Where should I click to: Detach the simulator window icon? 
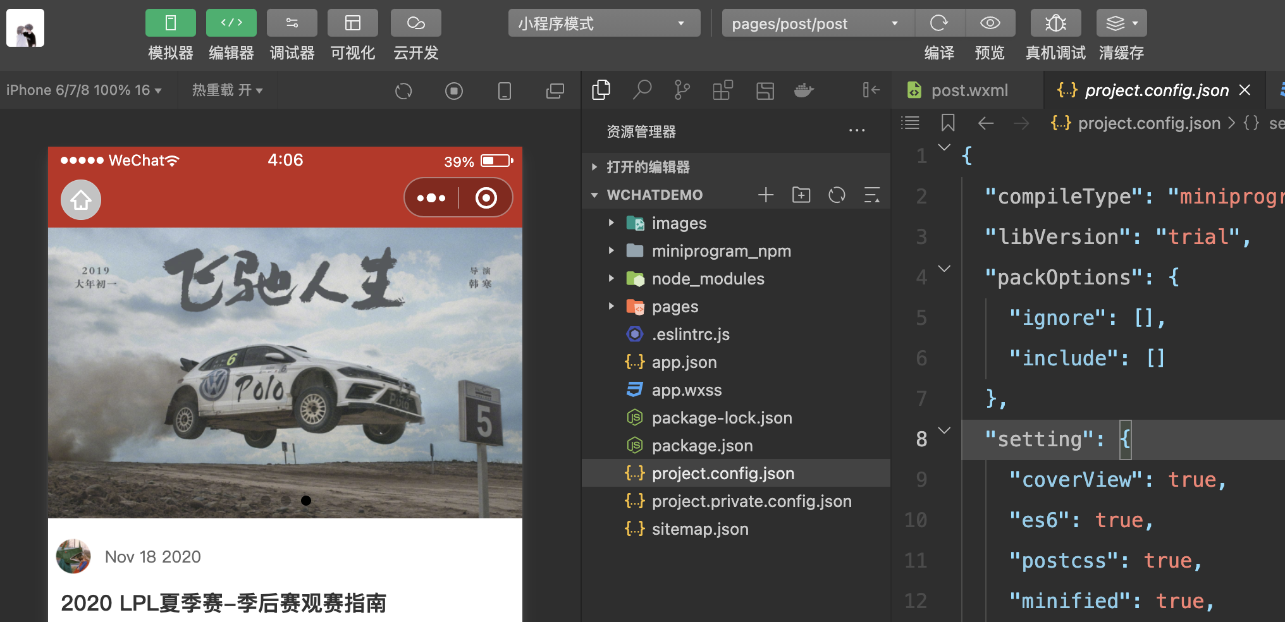[x=555, y=91]
